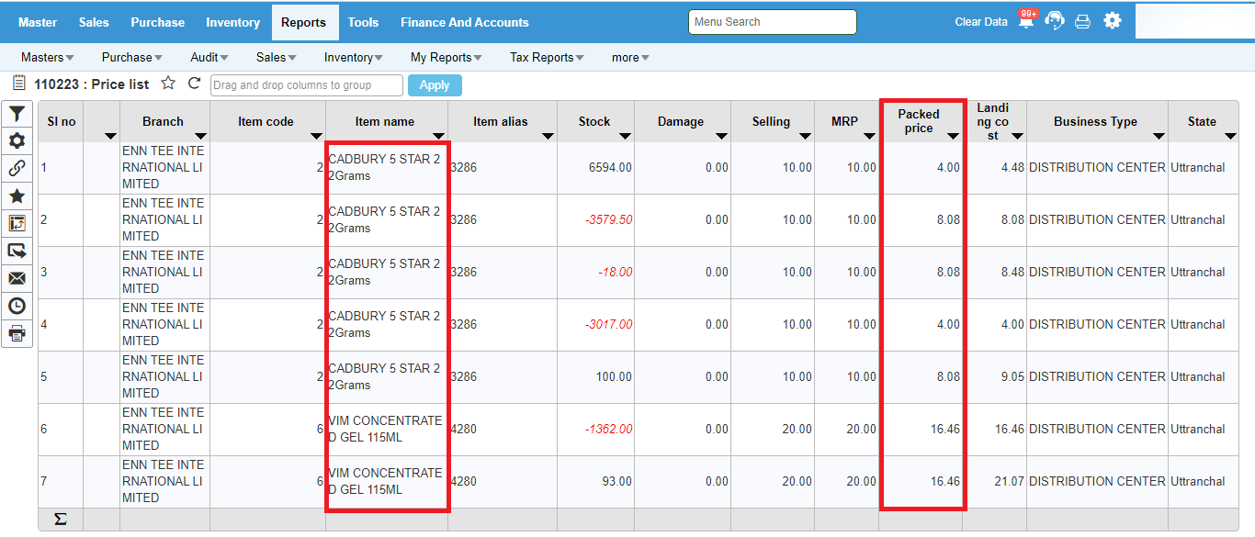Viewport: 1255px width, 537px height.
Task: Click the envelope email icon in sidebar
Action: 17,278
